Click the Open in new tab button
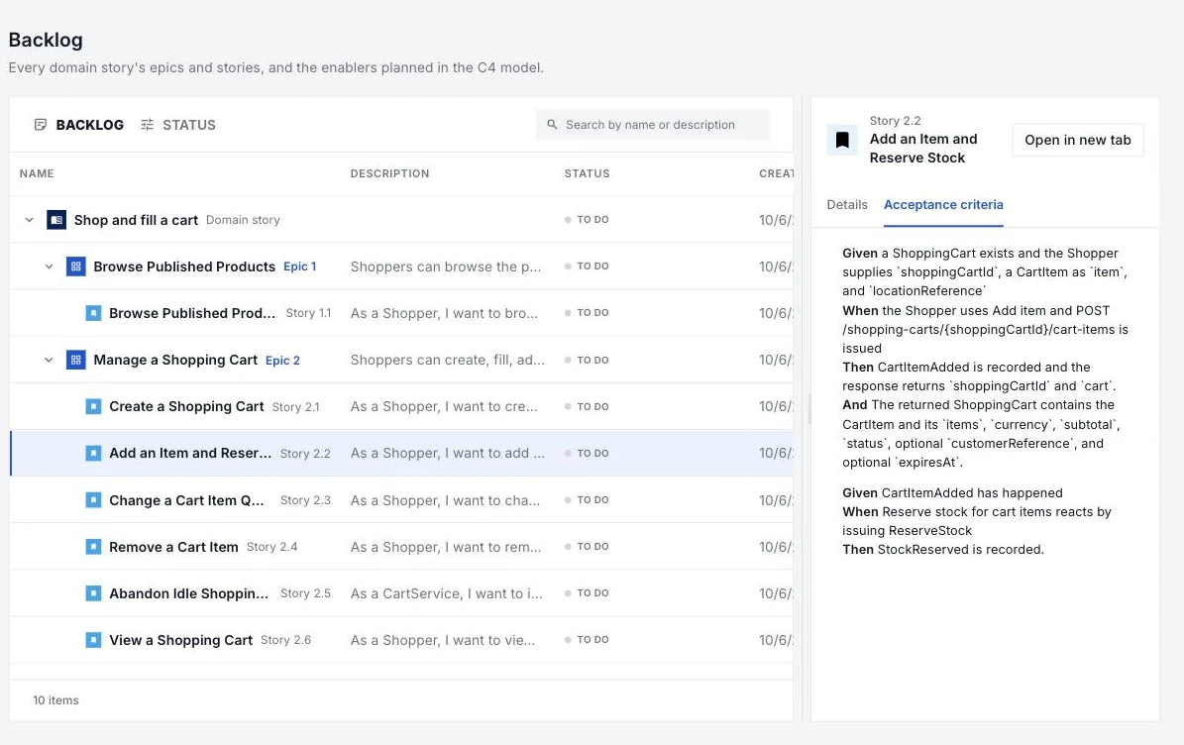This screenshot has height=745, width=1184. [1078, 140]
